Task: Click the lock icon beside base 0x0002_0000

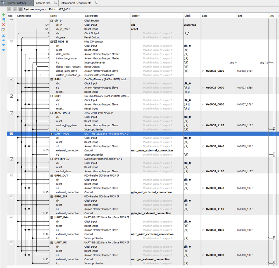Action: click(x=202, y=88)
